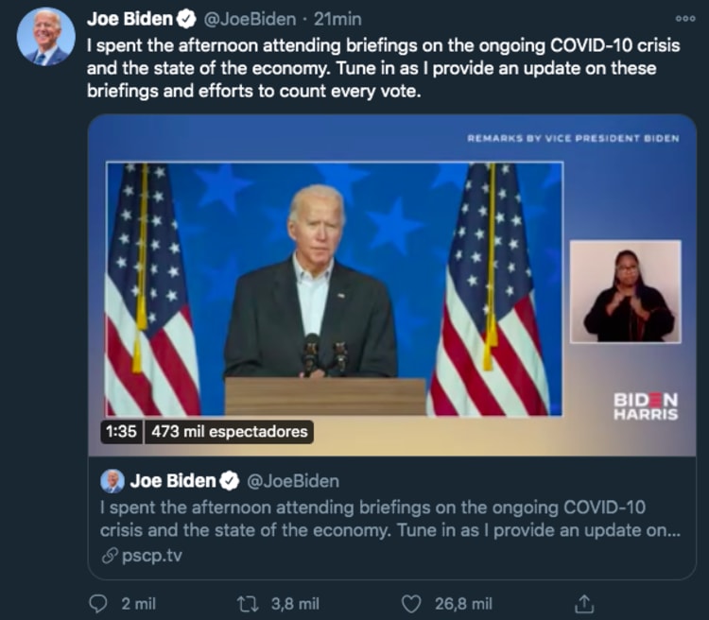The image size is (709, 620).
Task: Click the verified badge beside the top name
Action: click(x=188, y=19)
